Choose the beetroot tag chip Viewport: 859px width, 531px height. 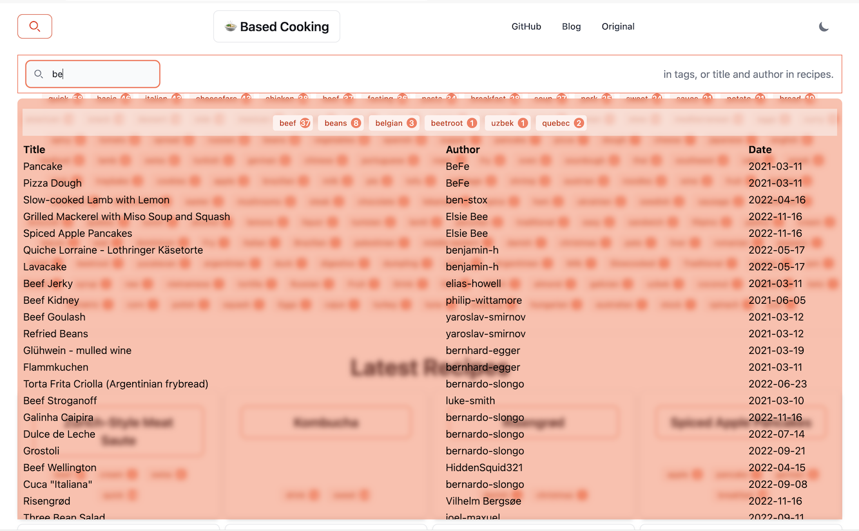click(452, 123)
